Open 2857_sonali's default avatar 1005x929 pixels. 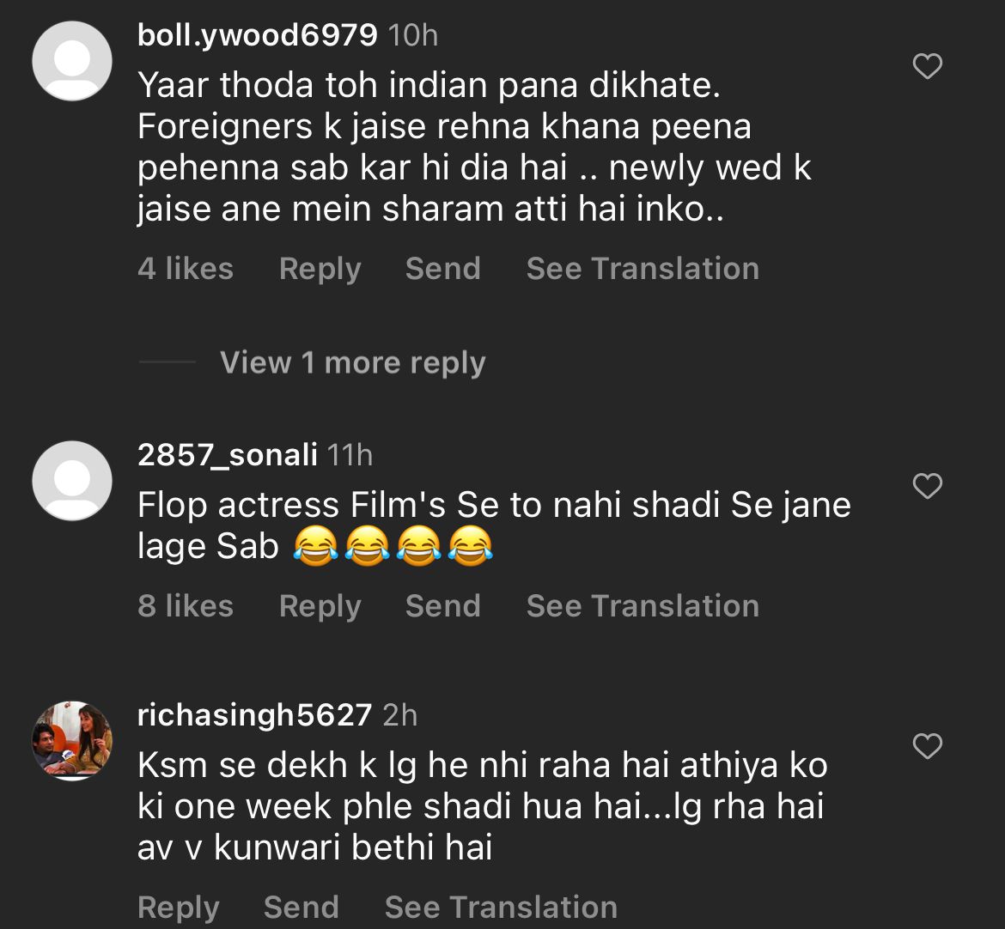pos(72,481)
